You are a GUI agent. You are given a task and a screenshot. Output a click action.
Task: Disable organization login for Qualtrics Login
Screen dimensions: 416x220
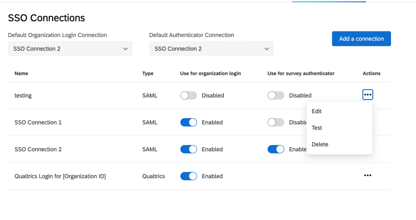(x=188, y=176)
